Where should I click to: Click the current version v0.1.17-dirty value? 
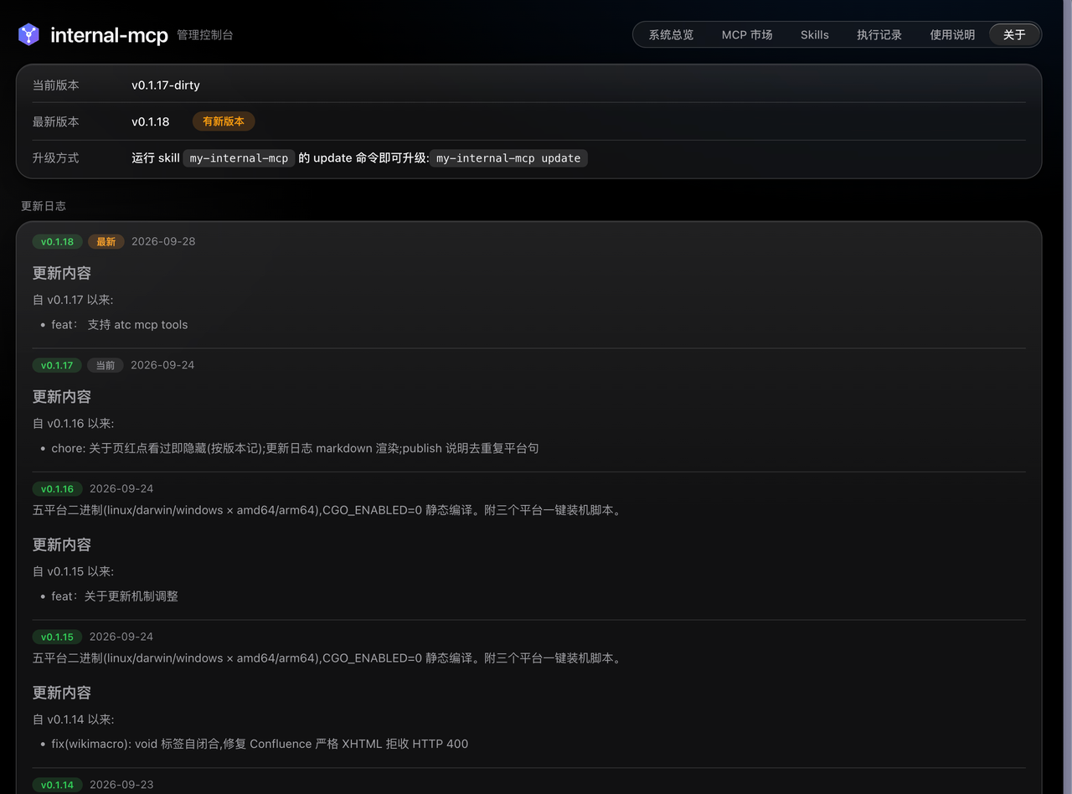coord(166,85)
